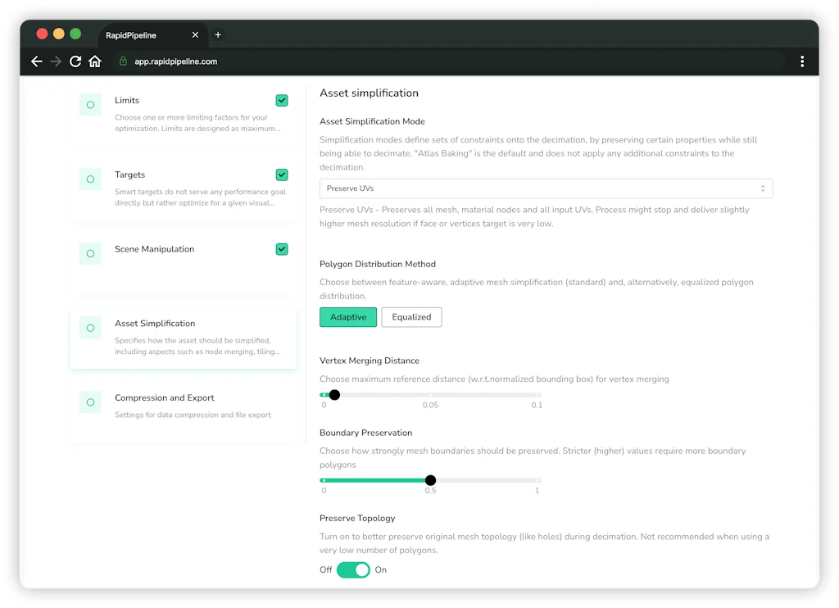
Task: Click the Asset Simplification status icon
Action: 90,328
